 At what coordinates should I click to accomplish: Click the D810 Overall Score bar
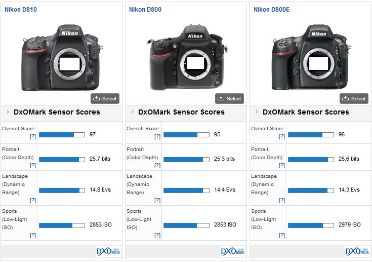click(62, 135)
